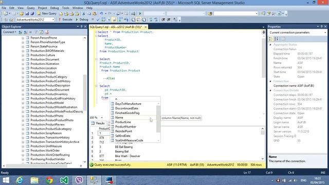Expand the Production.Product table node
329x185 pixels.
click(23, 72)
